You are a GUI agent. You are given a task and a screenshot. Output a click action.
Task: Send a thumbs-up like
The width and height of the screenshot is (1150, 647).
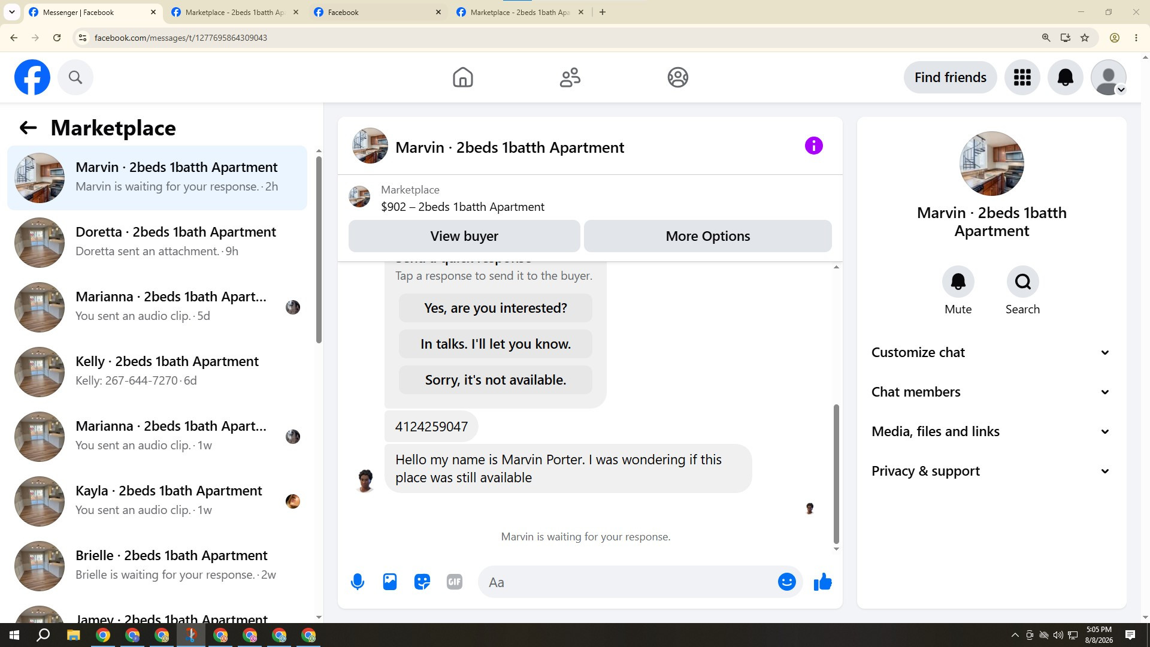[822, 582]
